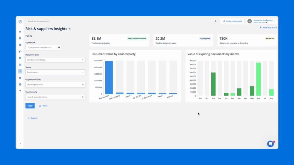Open the Organisation unit dropdown
The width and height of the screenshot is (294, 165).
(55, 85)
